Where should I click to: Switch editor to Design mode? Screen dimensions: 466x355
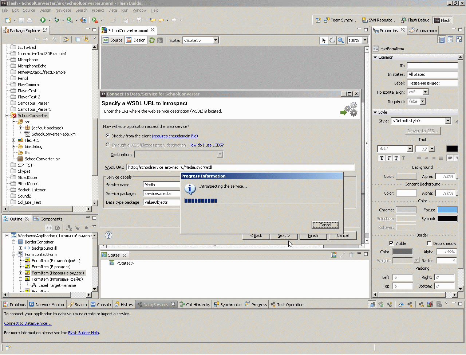pyautogui.click(x=136, y=40)
